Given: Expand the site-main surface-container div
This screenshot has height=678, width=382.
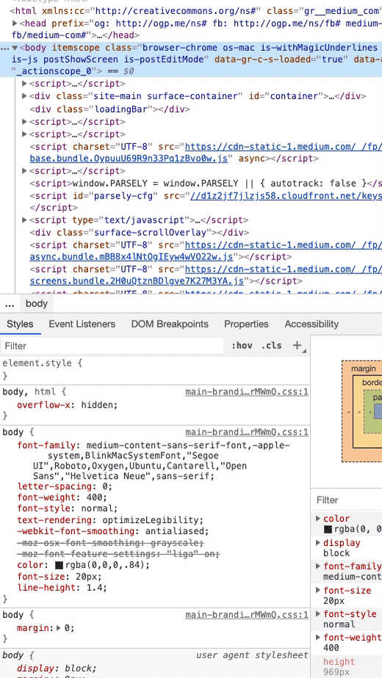Looking at the screenshot, I should (x=25, y=96).
